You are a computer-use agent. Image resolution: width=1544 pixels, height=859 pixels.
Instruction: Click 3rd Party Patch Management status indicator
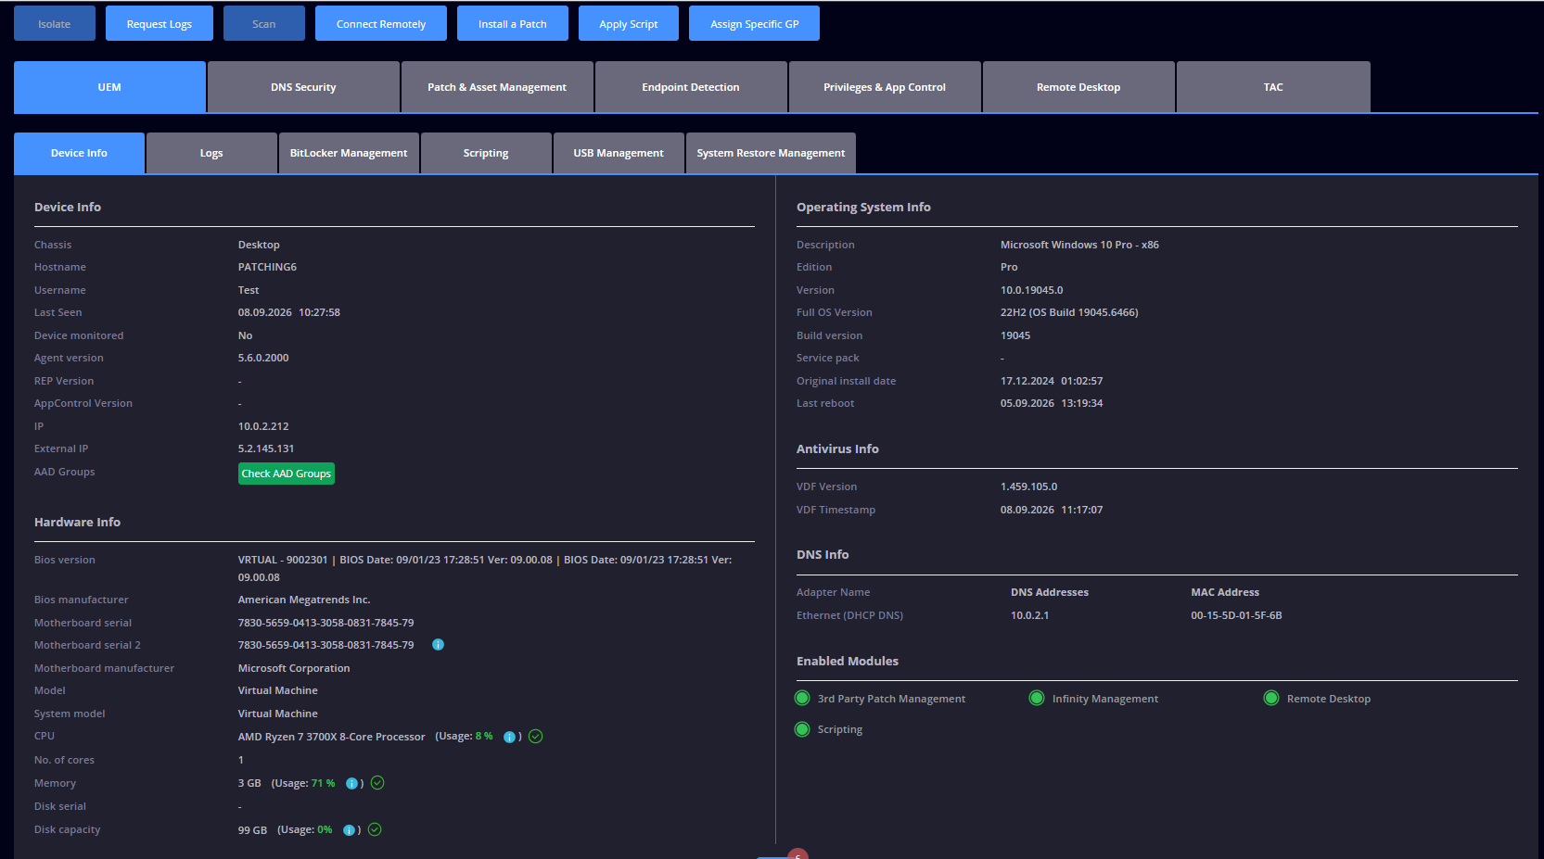(802, 698)
